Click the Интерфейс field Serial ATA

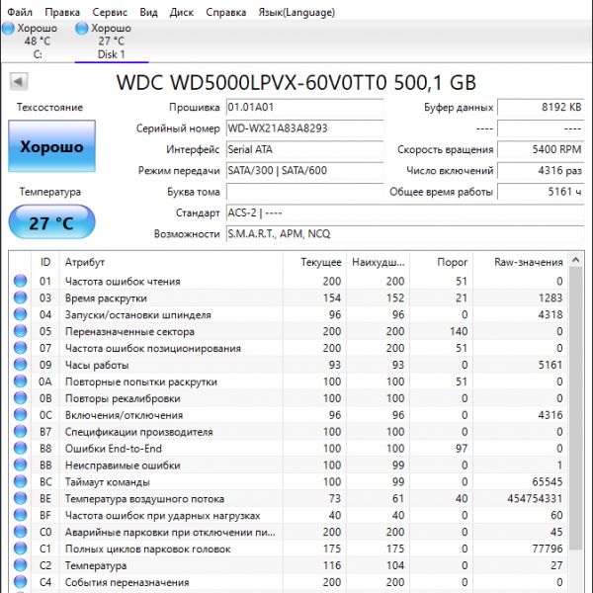[304, 150]
